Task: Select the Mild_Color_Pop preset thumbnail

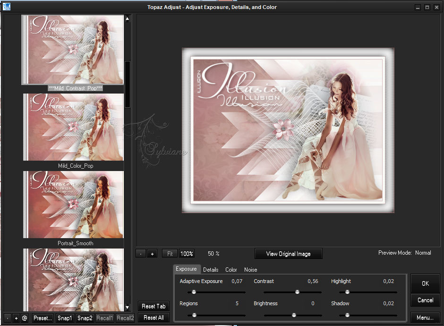Action: [x=74, y=127]
